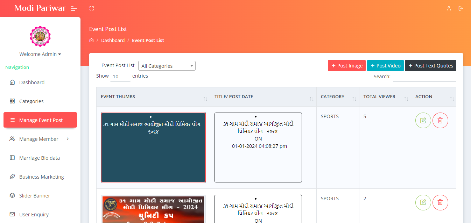Open the All Categories dropdown
The height and width of the screenshot is (223, 471).
167,66
